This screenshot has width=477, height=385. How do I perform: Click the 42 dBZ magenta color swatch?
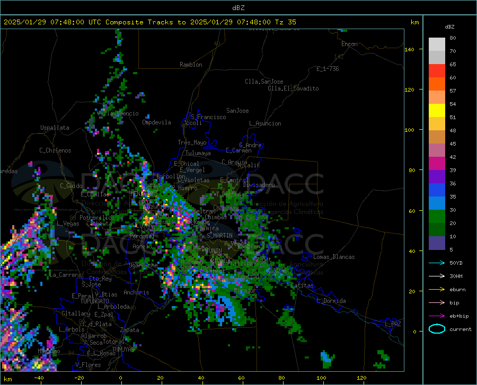click(437, 163)
